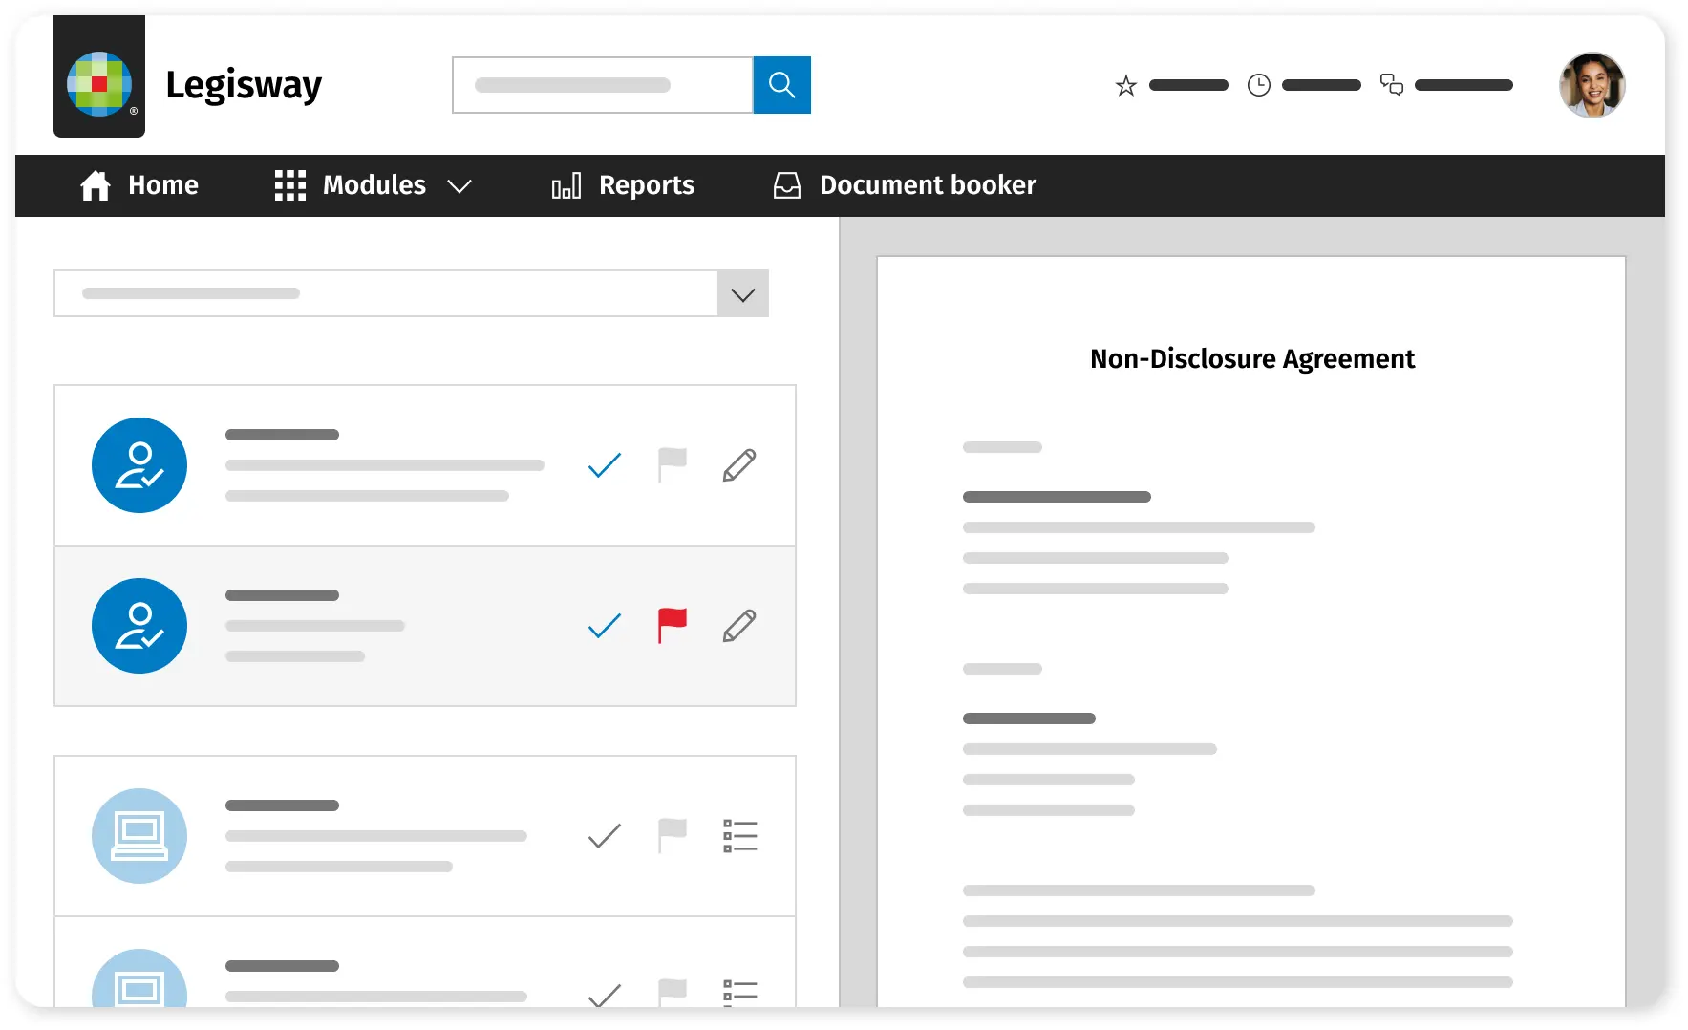Toggle the red flag on highlighted row
1688x1030 pixels.
672,625
